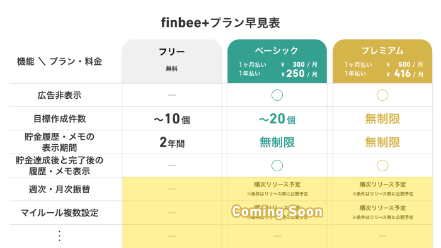Click Premium 順次リリース予定 in 週次・月次振替 row

tap(382, 184)
